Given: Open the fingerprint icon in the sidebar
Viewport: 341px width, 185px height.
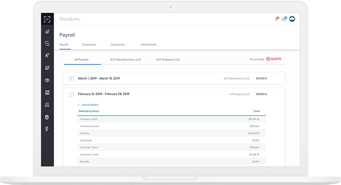Looking at the screenshot, I should click(x=47, y=117).
